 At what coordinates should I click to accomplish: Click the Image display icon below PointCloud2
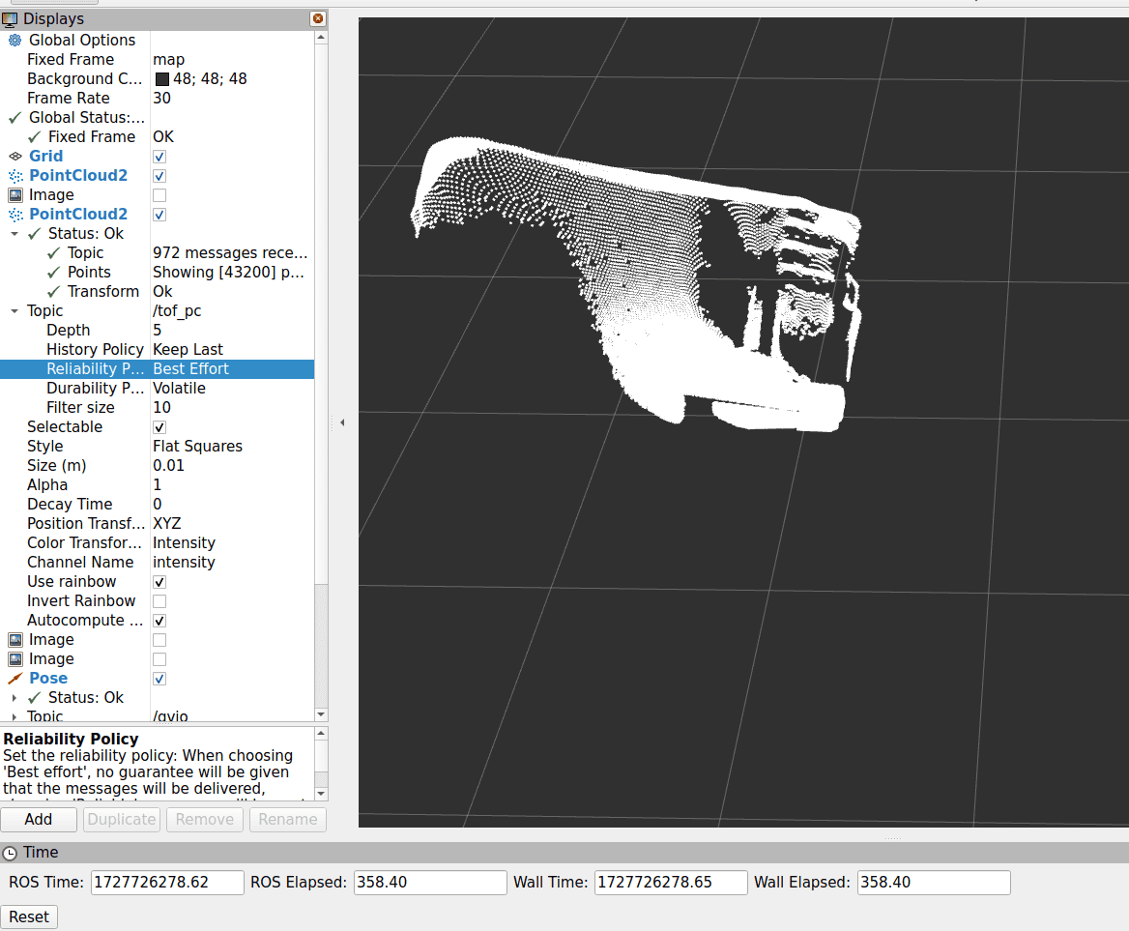coord(15,195)
